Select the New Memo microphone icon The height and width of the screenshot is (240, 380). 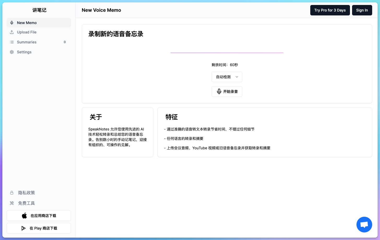pyautogui.click(x=11, y=23)
